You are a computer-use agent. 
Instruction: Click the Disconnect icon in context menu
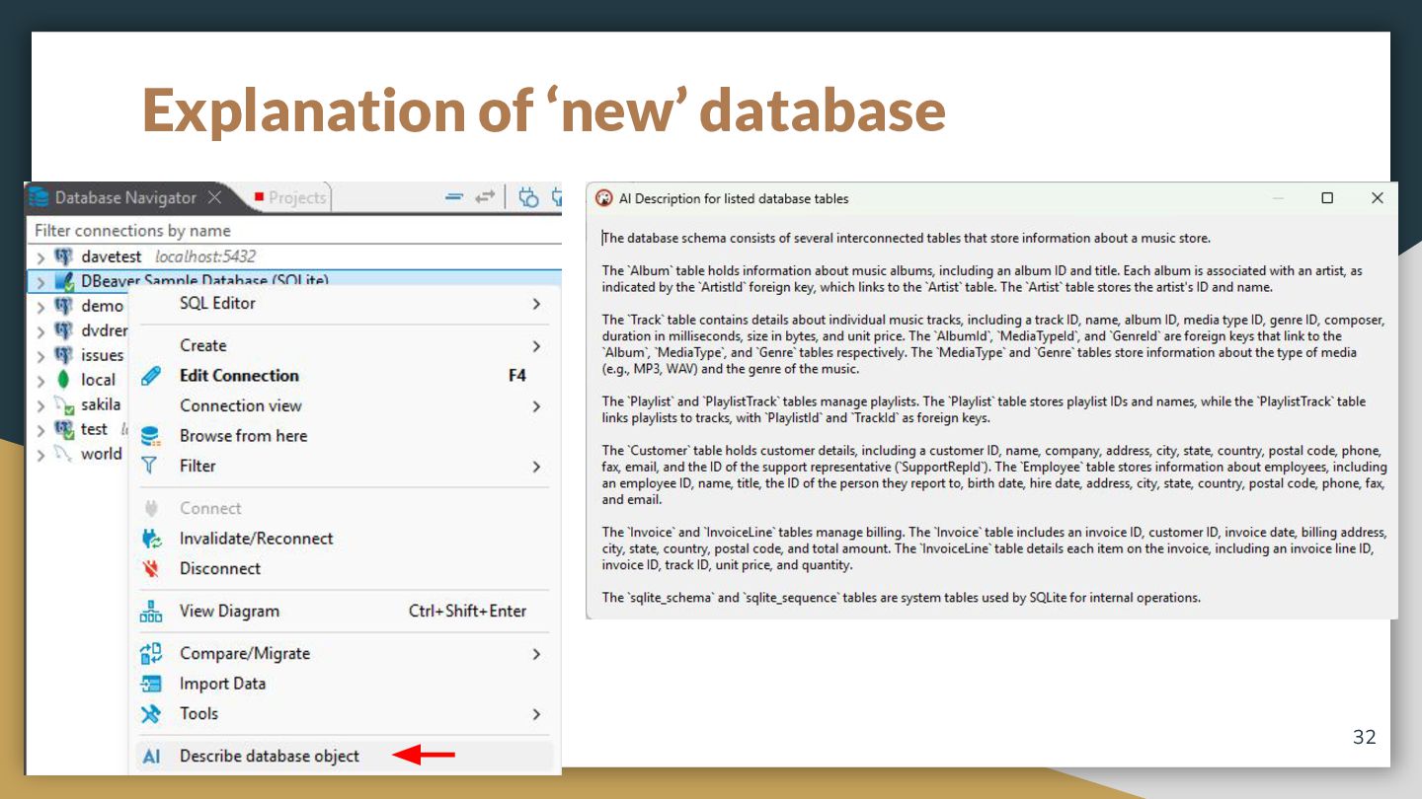click(x=151, y=569)
